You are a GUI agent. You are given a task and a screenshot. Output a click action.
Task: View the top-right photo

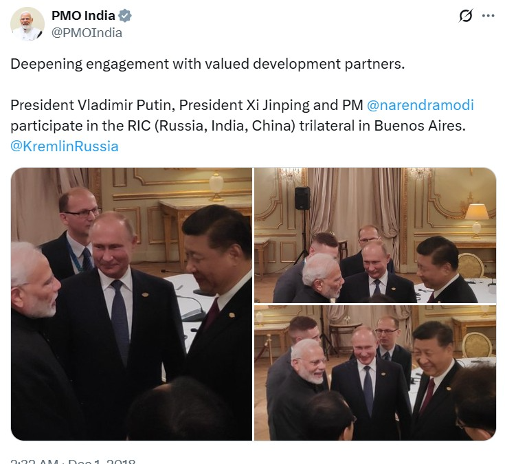point(375,235)
